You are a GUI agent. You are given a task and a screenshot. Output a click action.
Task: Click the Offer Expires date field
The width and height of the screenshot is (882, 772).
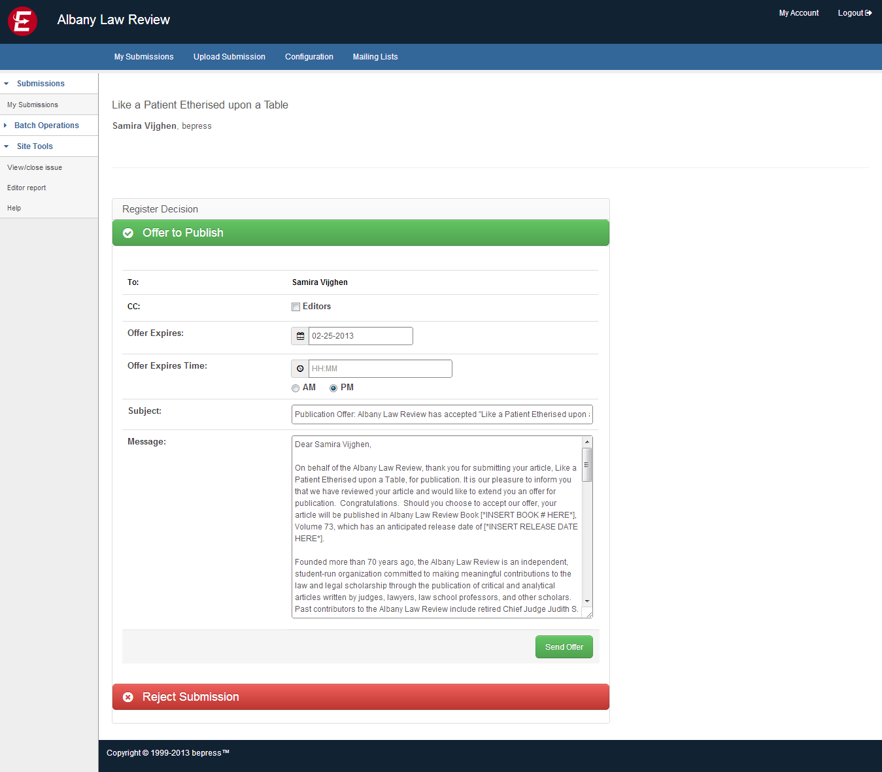click(x=361, y=336)
